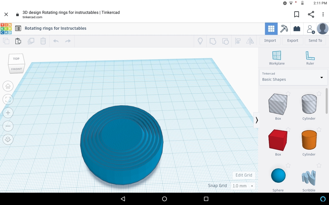Select the Ungroup icon in the toolbar
329x205 pixels.
click(225, 41)
